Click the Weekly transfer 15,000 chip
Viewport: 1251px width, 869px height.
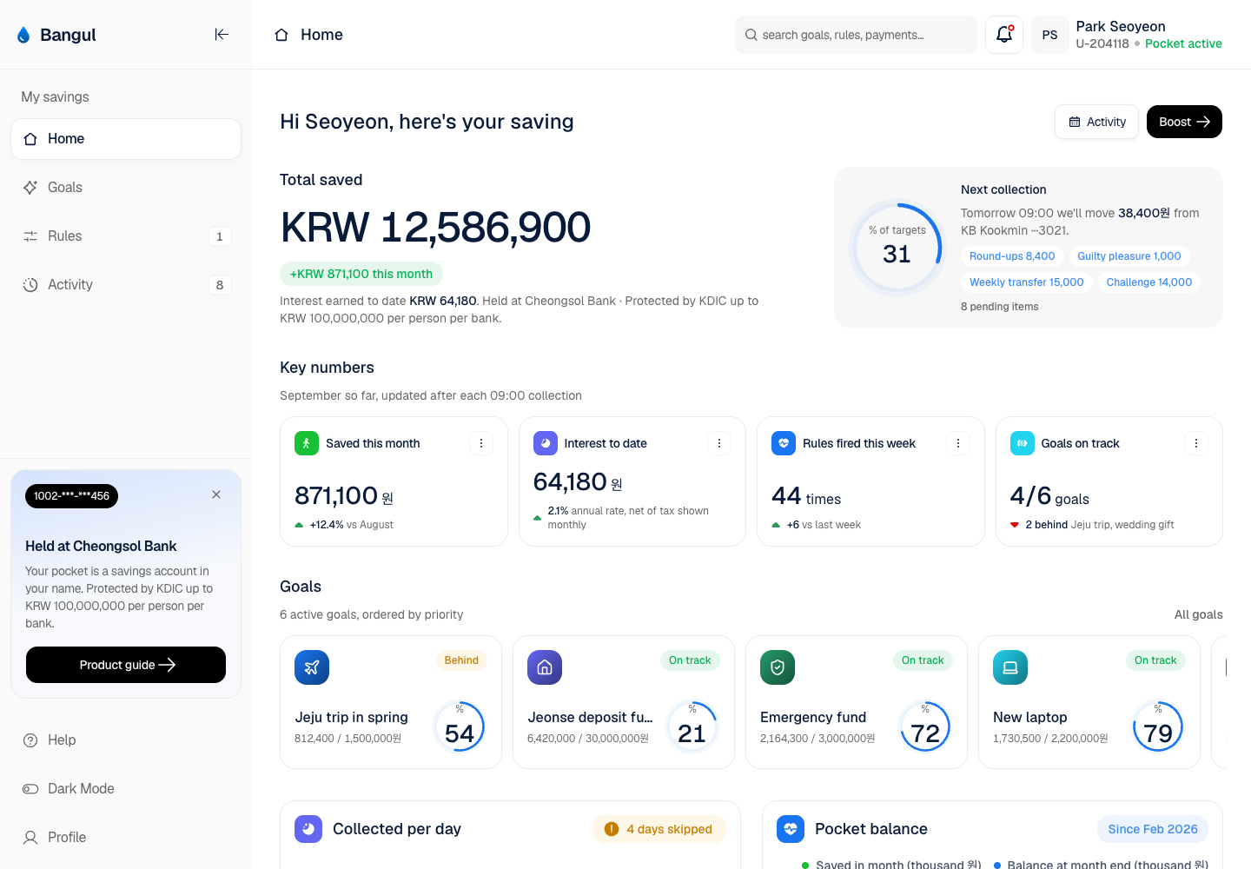click(x=1027, y=282)
